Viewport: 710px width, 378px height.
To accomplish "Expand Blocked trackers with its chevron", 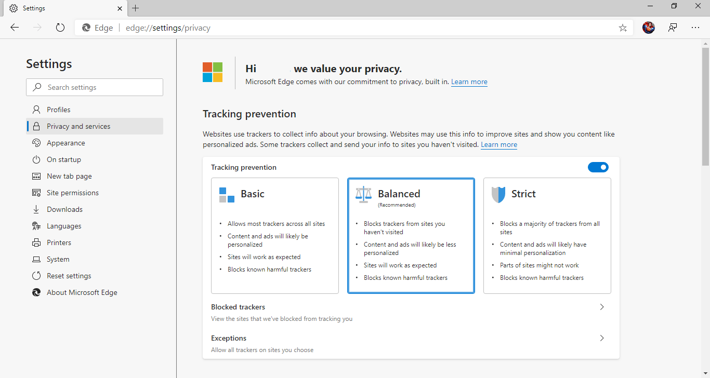I will (602, 307).
